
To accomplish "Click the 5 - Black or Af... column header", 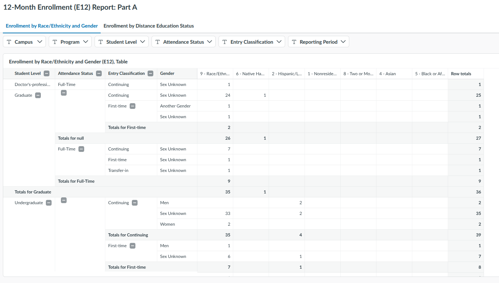I will pos(430,74).
